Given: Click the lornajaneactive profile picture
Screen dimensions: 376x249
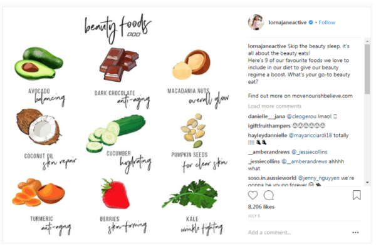Looking at the screenshot, I should pos(256,23).
